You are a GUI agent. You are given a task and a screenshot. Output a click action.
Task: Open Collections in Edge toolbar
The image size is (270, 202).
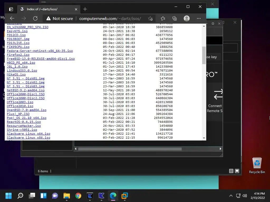[x=175, y=18]
